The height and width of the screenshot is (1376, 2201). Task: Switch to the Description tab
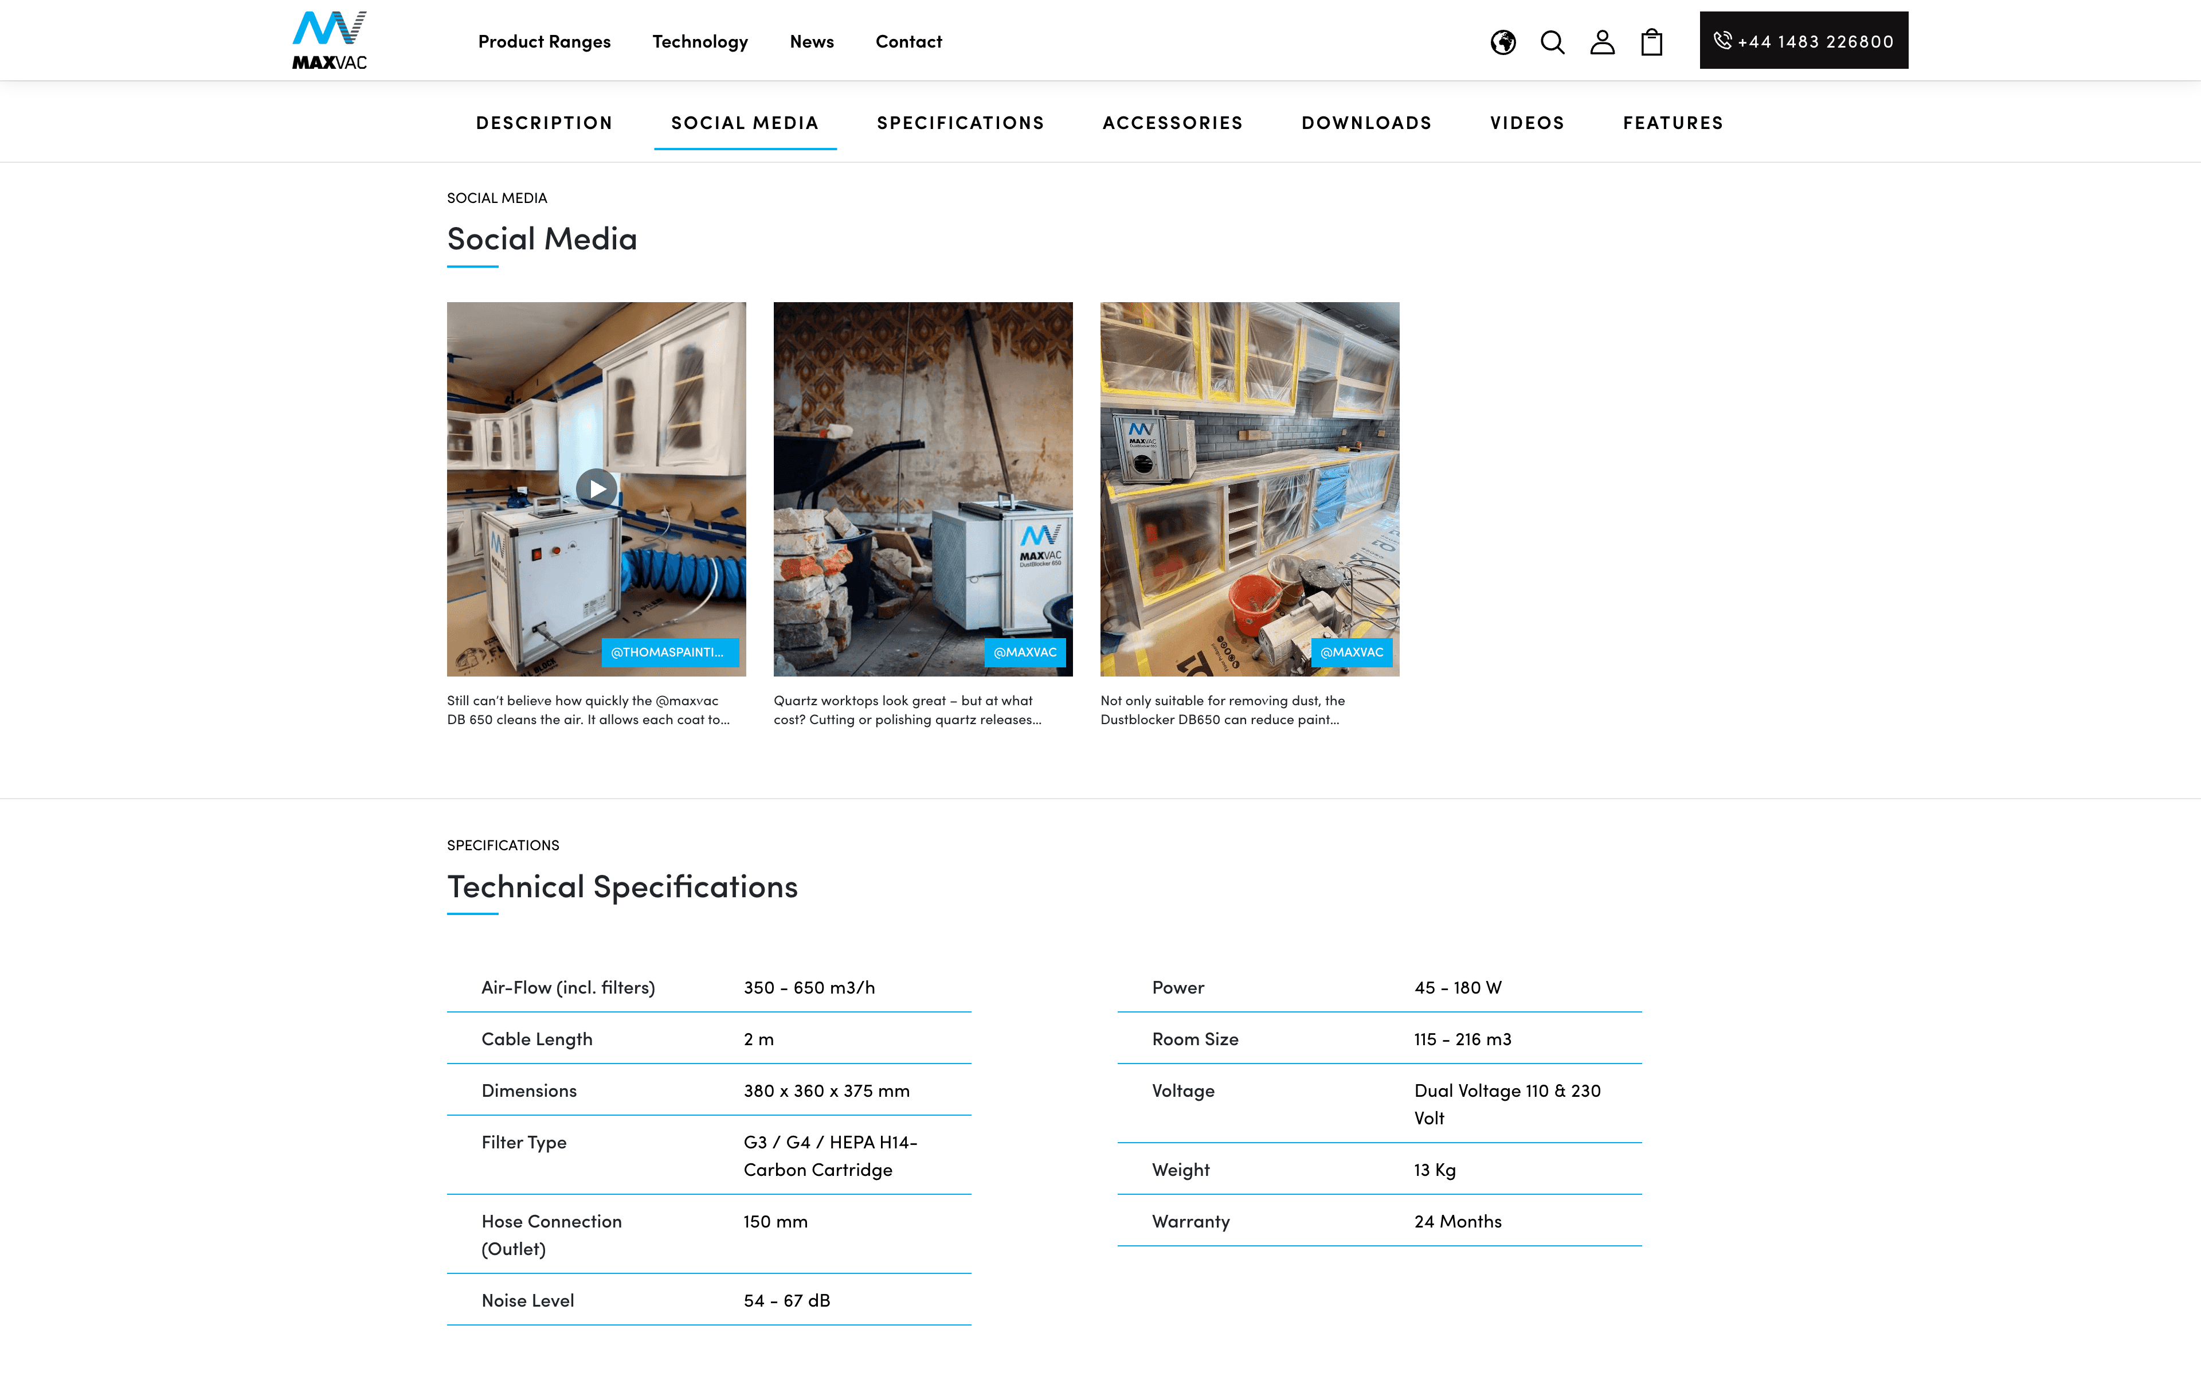click(x=544, y=123)
